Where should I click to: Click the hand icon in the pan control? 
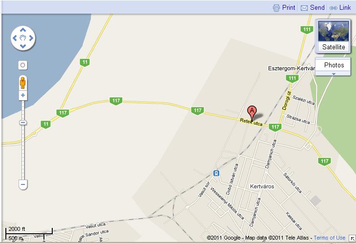coord(22,38)
